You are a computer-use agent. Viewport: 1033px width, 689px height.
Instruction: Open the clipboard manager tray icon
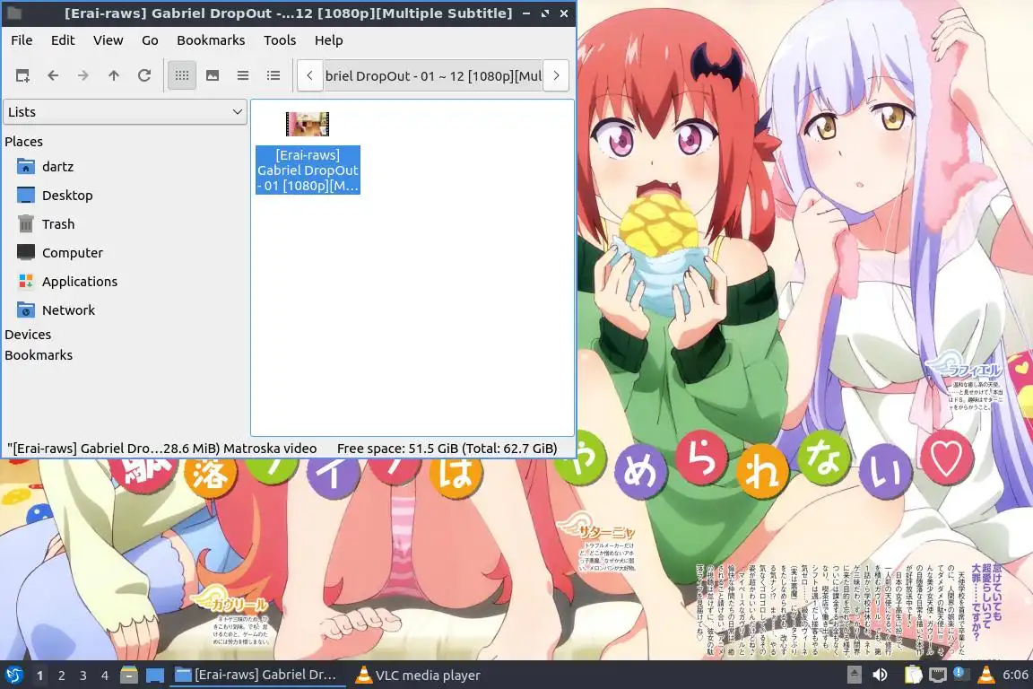click(x=913, y=675)
